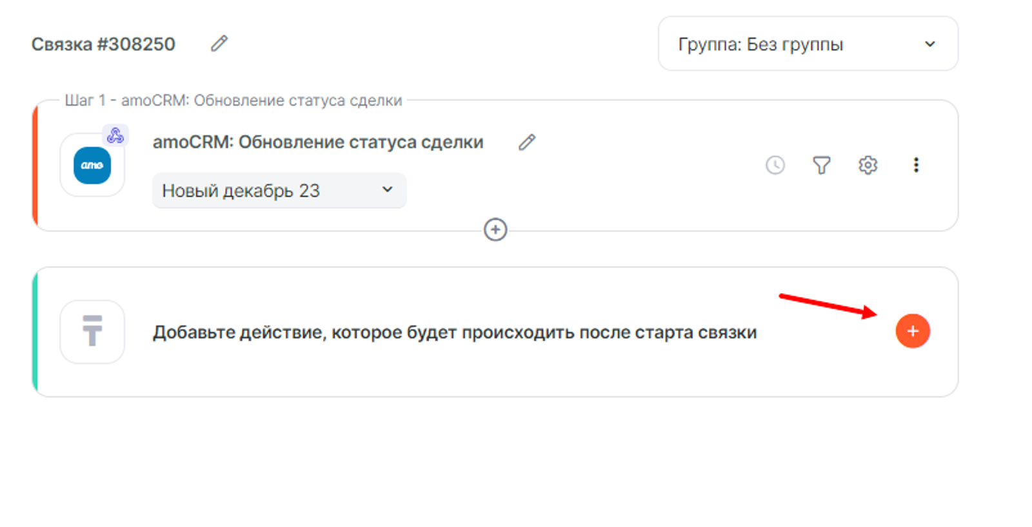Open the Группа: Без группы dropdown
Image resolution: width=1032 pixels, height=527 pixels.
pos(808,44)
